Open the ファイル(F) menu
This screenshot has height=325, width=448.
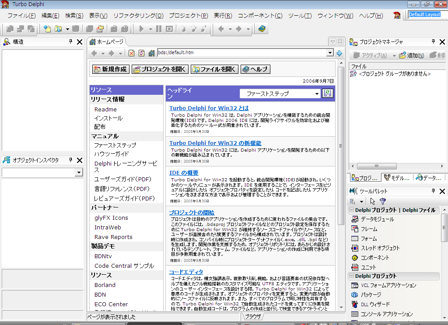pos(21,16)
